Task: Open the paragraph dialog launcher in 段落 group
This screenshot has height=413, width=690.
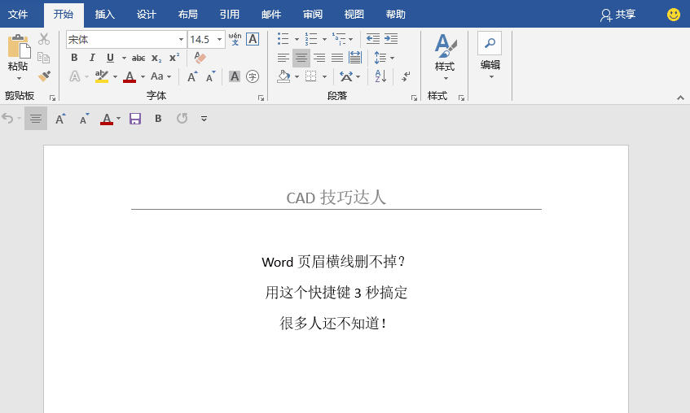Action: point(414,98)
